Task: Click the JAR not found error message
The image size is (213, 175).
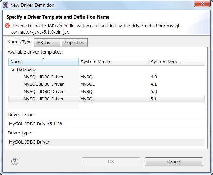Action: pos(96,29)
